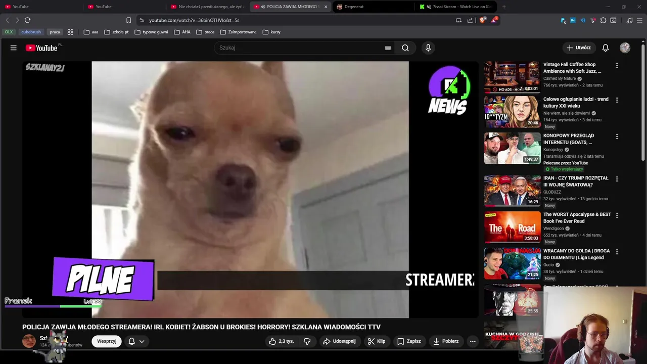Viewport: 647px width, 364px height.
Task: Open the channel avatar under the video
Action: click(29, 341)
